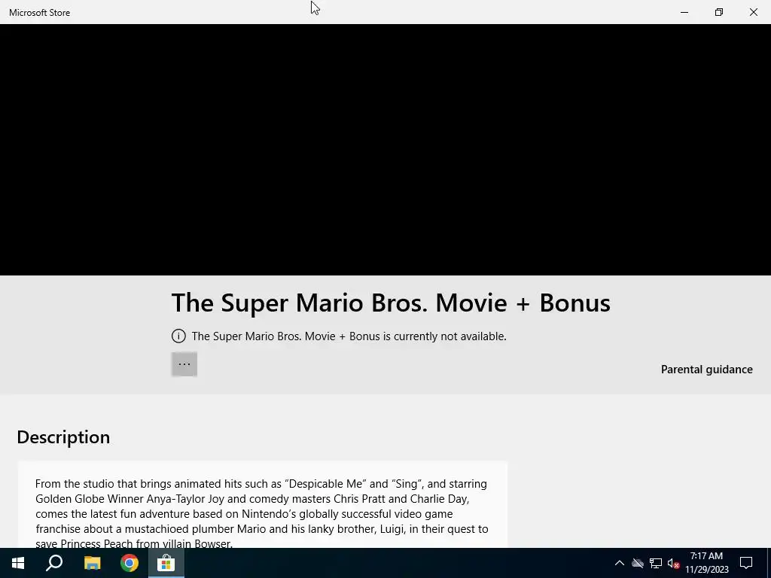This screenshot has width=771, height=578.
Task: Open taskbar Search magnifier
Action: coord(54,563)
